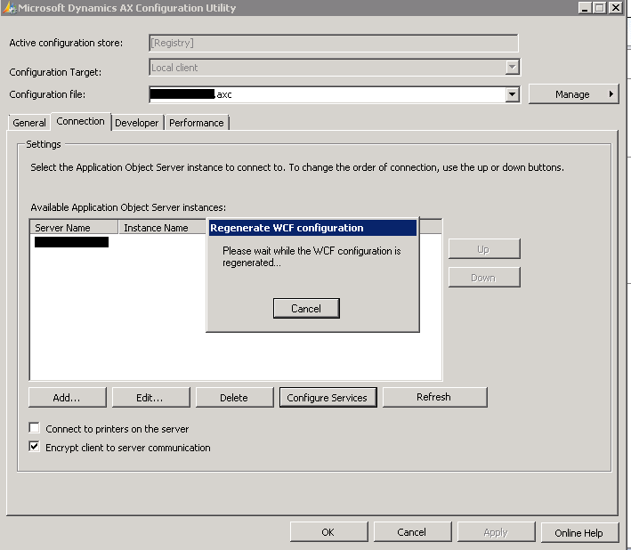
Task: Cancel the WCF configuration regeneration
Action: tap(306, 309)
